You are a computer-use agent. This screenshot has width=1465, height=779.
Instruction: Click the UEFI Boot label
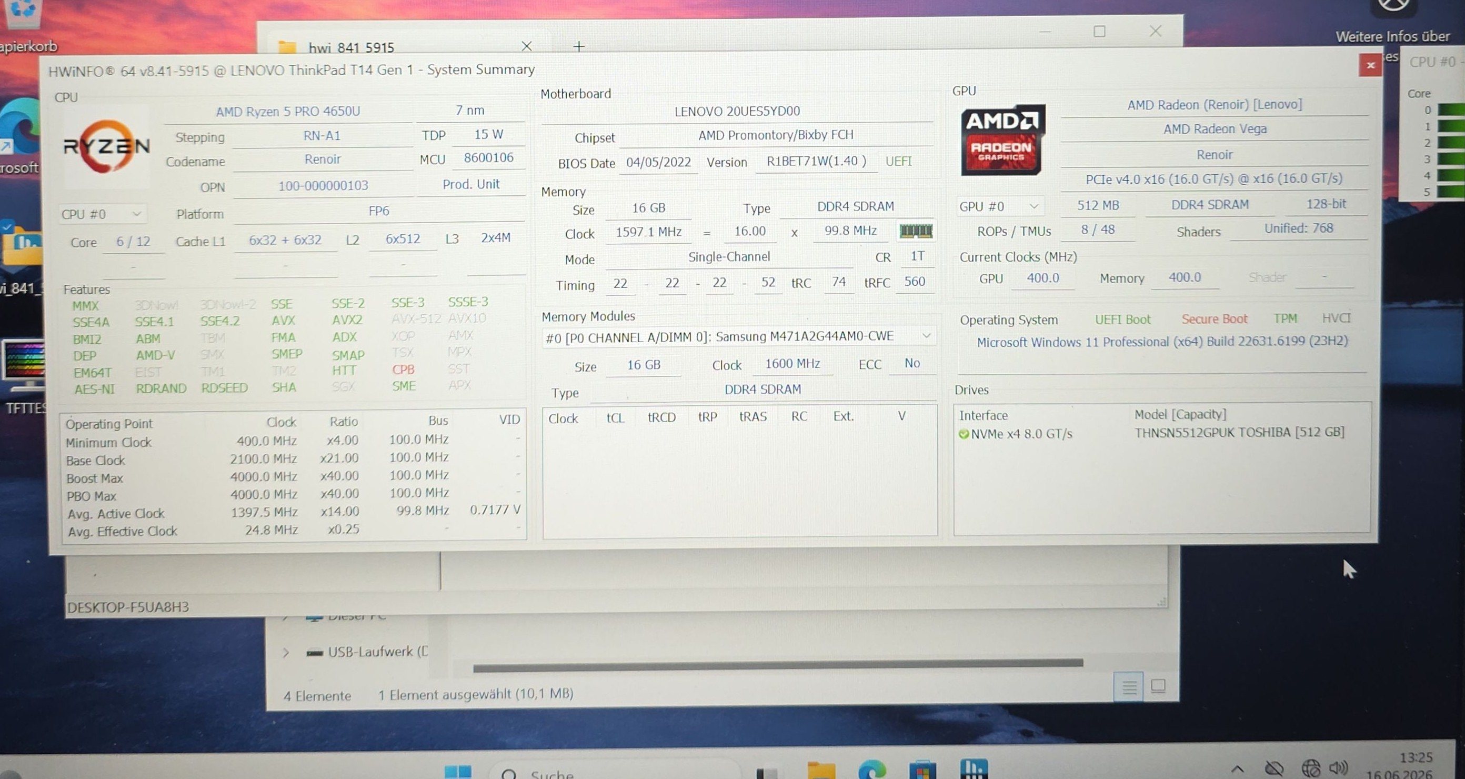[1122, 319]
